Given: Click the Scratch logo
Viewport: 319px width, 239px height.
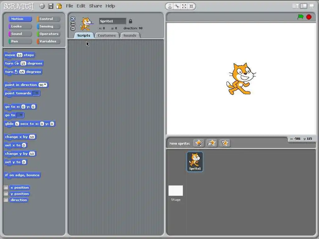Looking at the screenshot, I should pyautogui.click(x=19, y=6).
